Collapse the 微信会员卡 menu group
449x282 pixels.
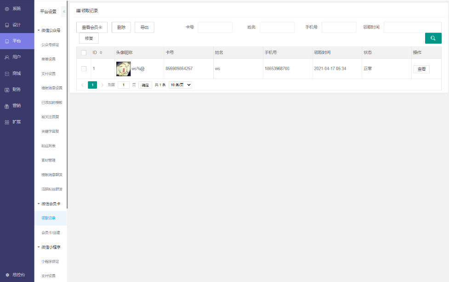39,204
